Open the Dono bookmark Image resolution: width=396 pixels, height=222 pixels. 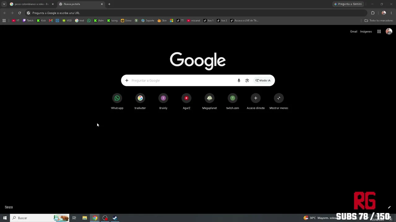pos(126,21)
